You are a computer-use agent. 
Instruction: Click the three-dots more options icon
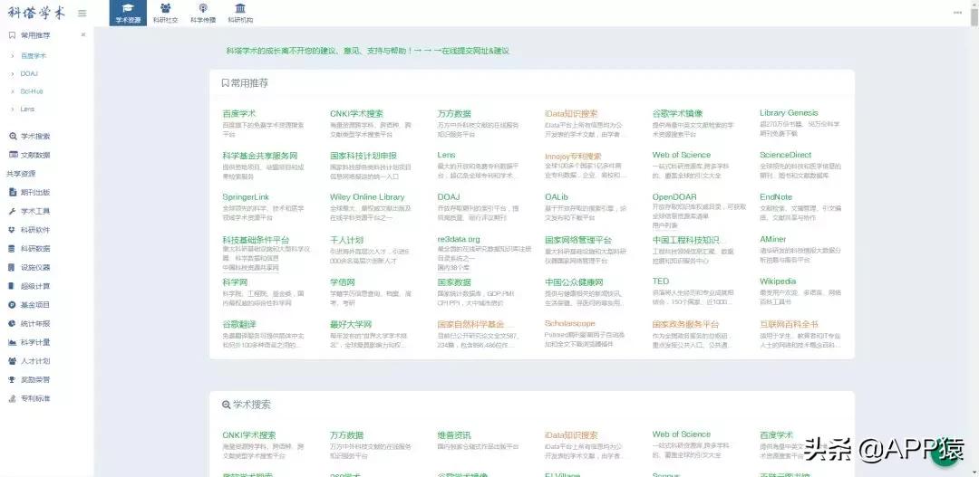coord(958,13)
